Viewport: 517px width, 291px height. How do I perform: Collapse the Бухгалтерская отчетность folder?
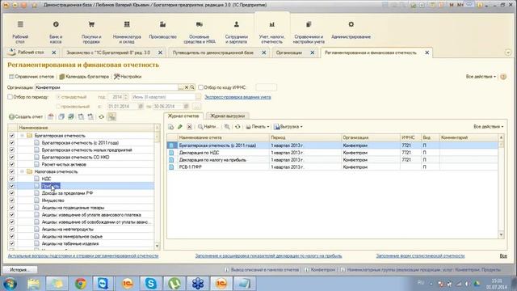click(x=22, y=136)
